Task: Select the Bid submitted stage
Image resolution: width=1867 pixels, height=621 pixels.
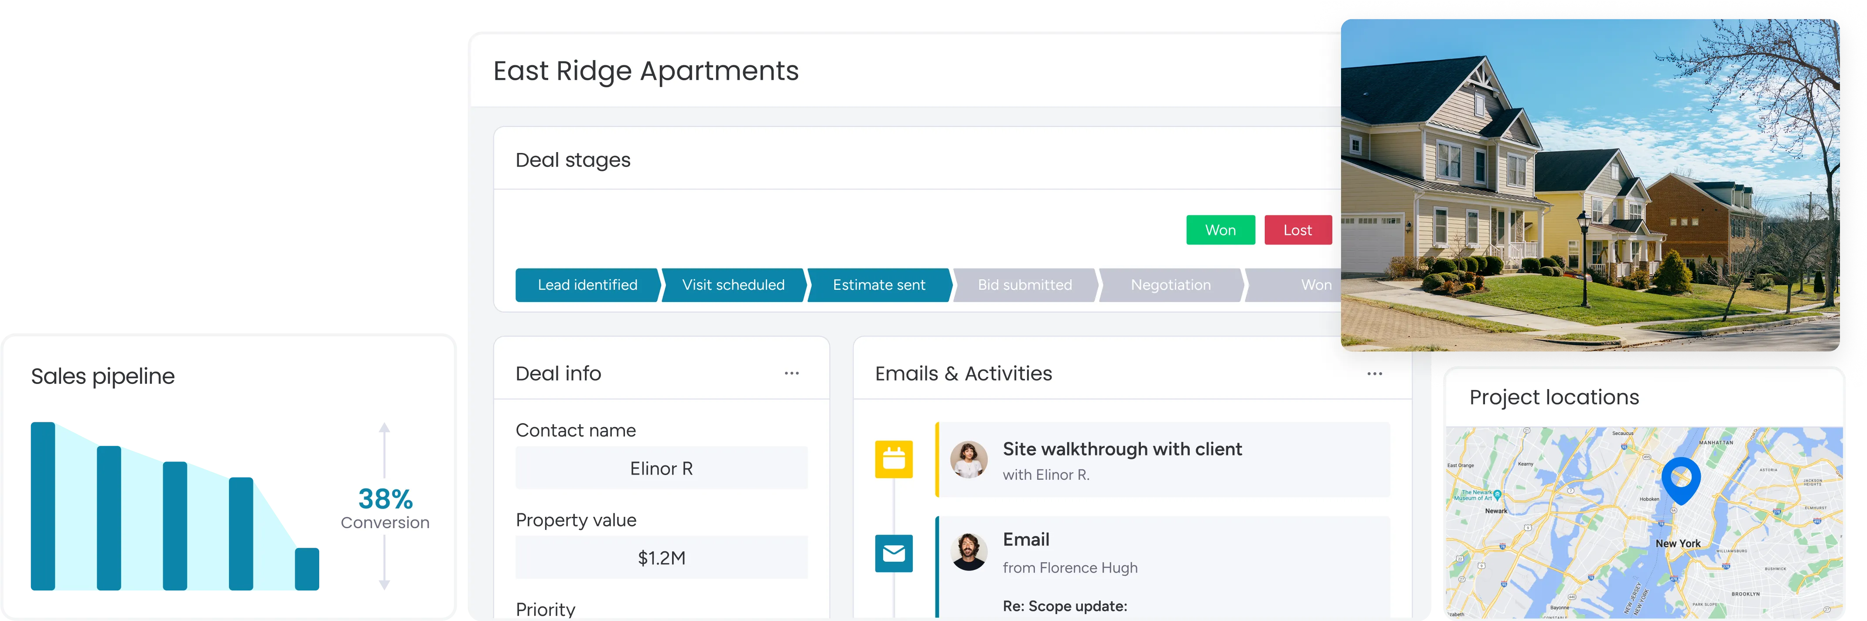Action: [x=1025, y=285]
